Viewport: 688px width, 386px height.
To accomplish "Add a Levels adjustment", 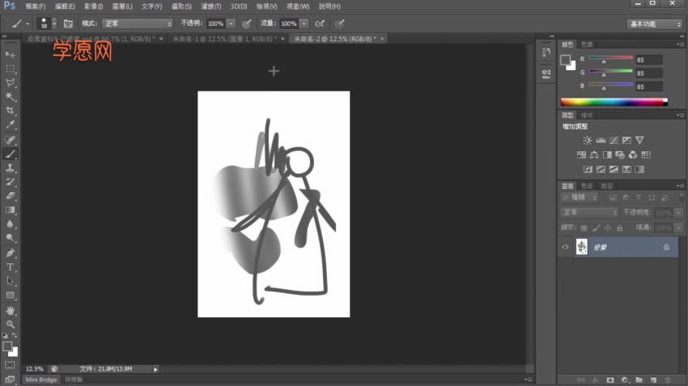I will point(601,141).
